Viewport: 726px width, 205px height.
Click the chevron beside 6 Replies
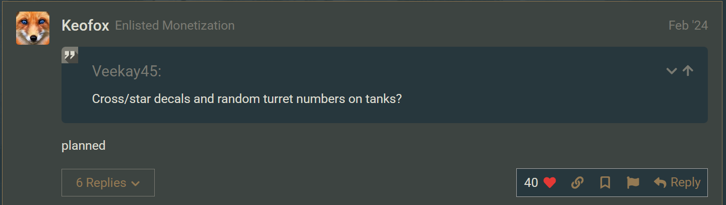(x=135, y=183)
